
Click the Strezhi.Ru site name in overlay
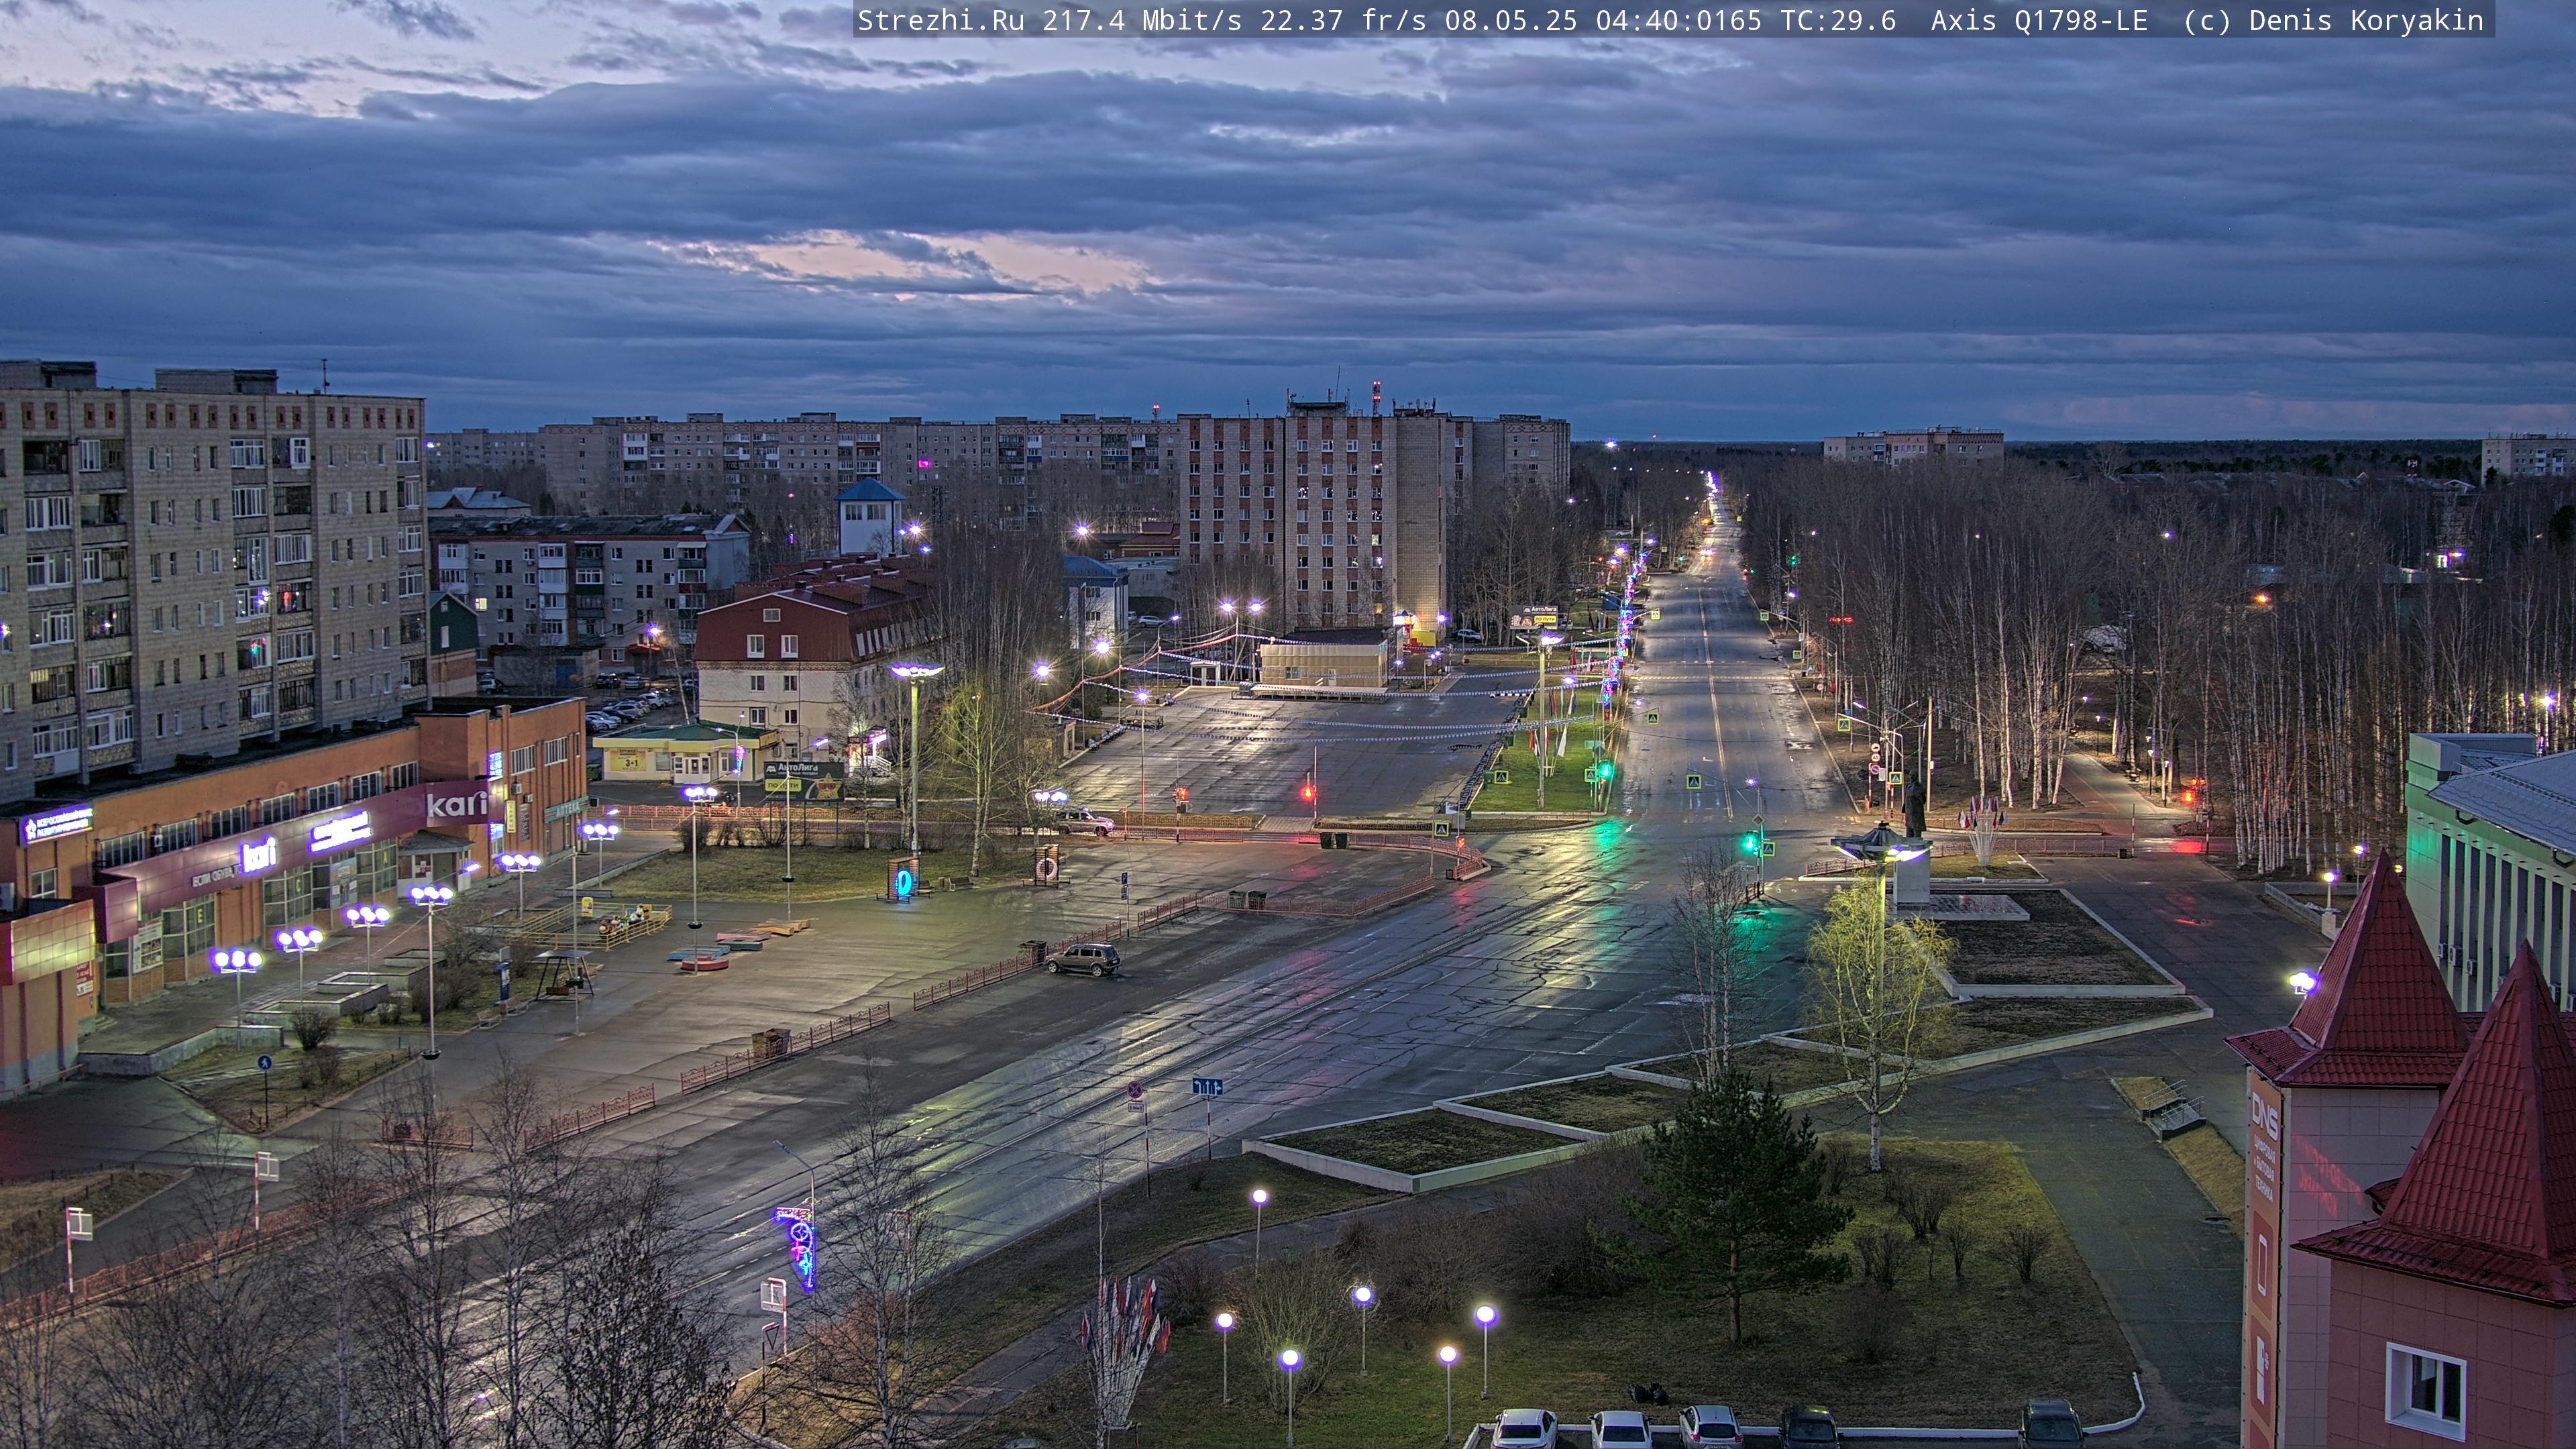click(x=941, y=21)
